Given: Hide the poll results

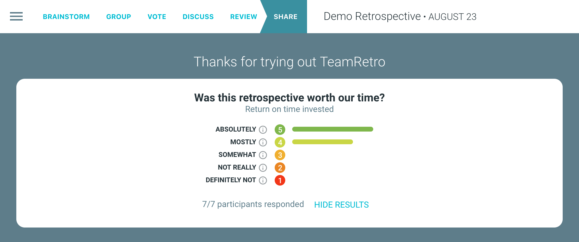Looking at the screenshot, I should coord(341,205).
